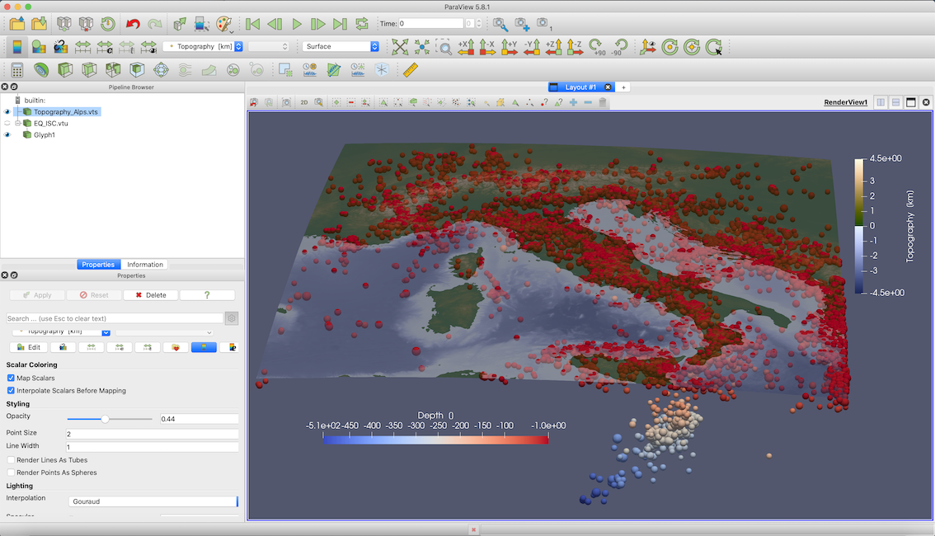Set view direction to +X
The image size is (935, 536).
[x=466, y=46]
